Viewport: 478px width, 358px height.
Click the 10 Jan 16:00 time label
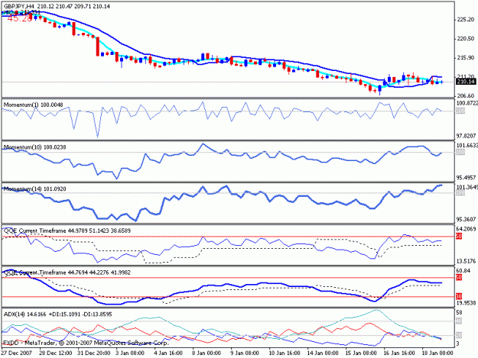(x=284, y=353)
